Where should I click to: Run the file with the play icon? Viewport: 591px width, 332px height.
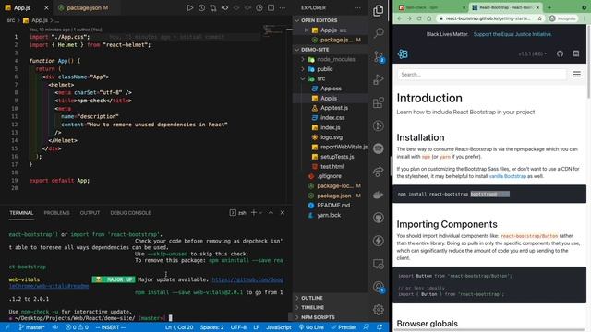(x=190, y=7)
